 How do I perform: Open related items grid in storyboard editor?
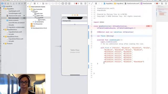(35, 3)
